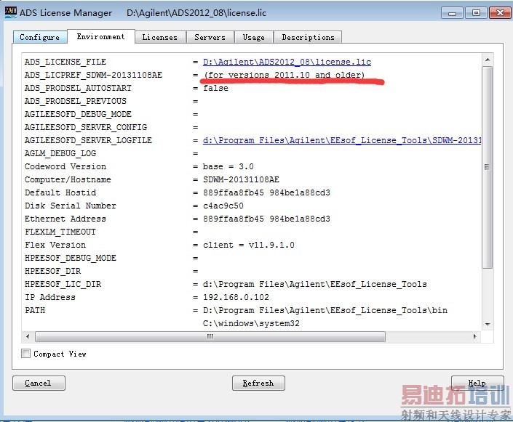Click the Computer/Hostname label
Image resolution: width=513 pixels, height=422 pixels.
[x=68, y=179]
